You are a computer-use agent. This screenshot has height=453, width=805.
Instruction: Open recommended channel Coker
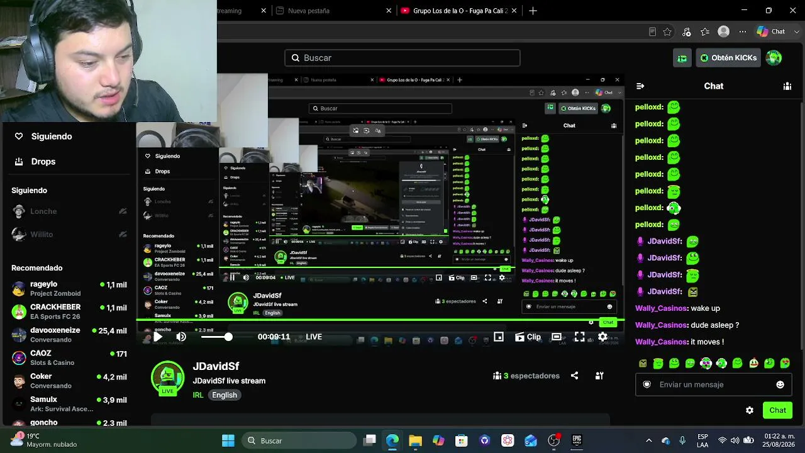coord(69,381)
